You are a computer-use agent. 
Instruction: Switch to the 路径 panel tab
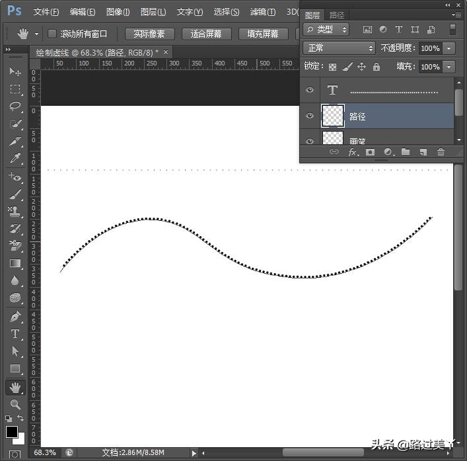coord(337,15)
